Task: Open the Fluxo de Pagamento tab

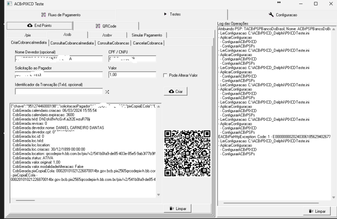Action: tap(61, 15)
